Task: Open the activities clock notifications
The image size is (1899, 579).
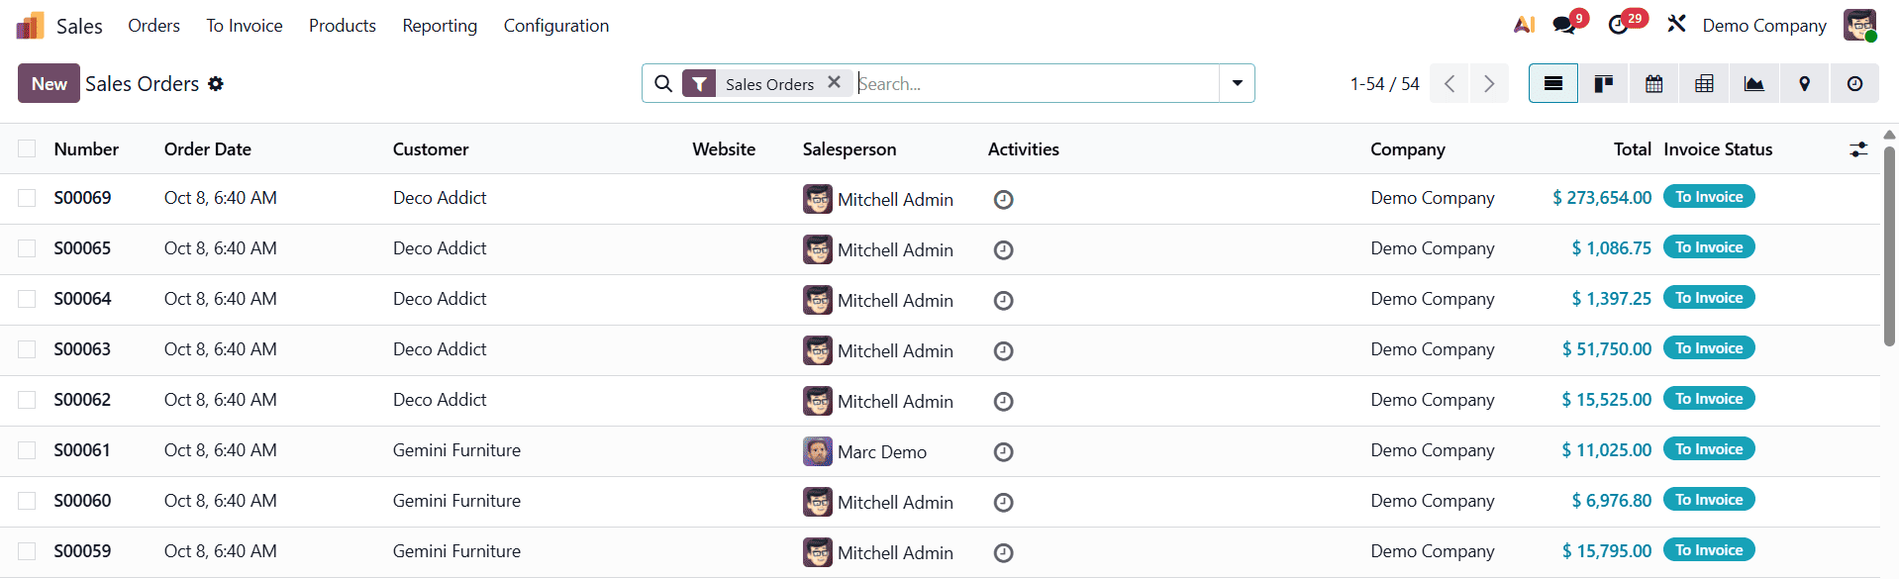Action: pyautogui.click(x=1619, y=25)
